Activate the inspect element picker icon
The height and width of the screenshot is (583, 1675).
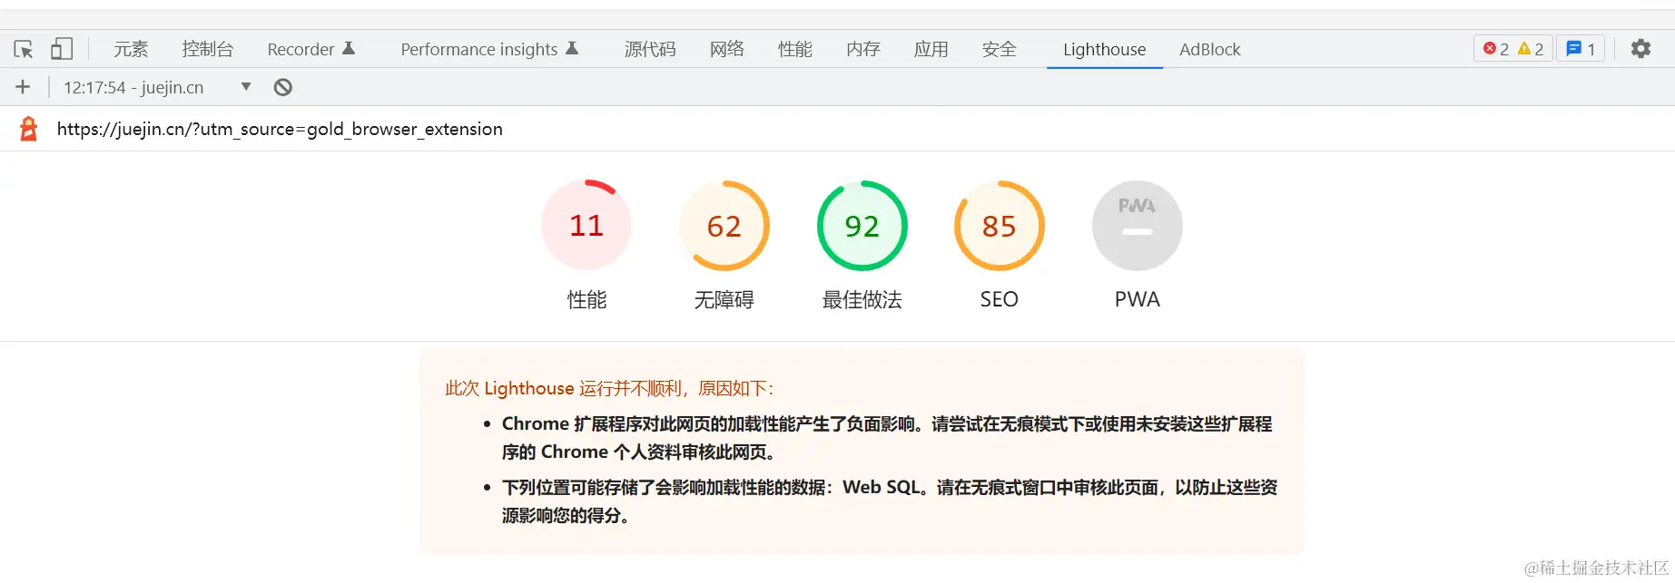24,49
